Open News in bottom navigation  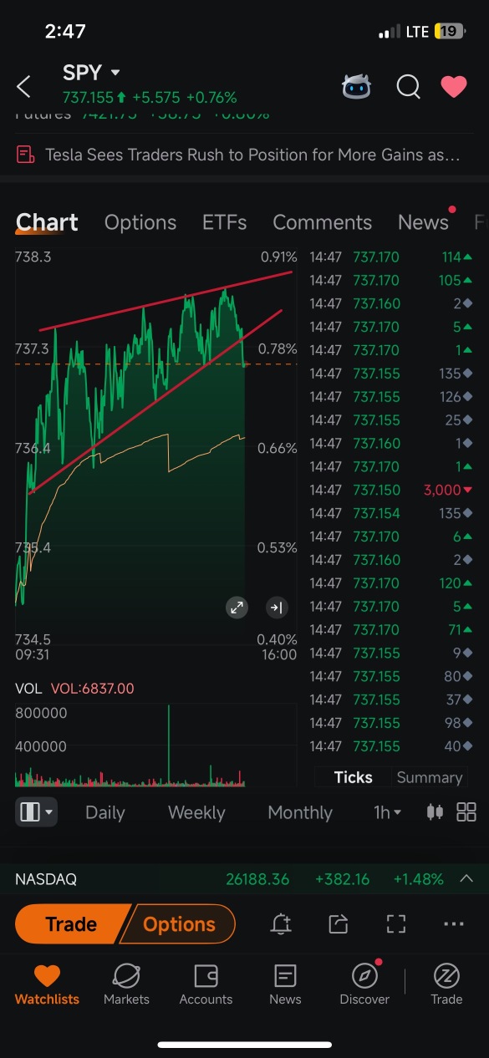(x=285, y=984)
